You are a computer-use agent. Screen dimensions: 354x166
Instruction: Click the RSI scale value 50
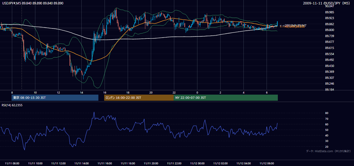(x=327, y=130)
